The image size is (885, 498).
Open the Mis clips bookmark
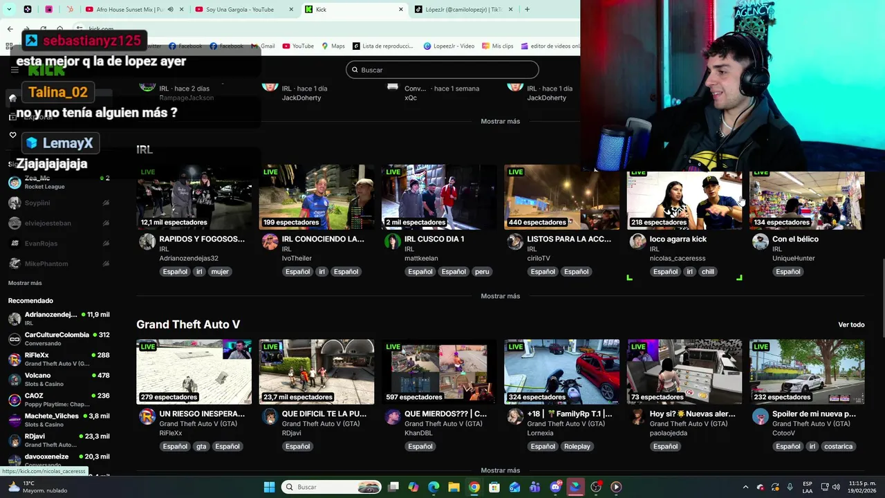tap(497, 46)
